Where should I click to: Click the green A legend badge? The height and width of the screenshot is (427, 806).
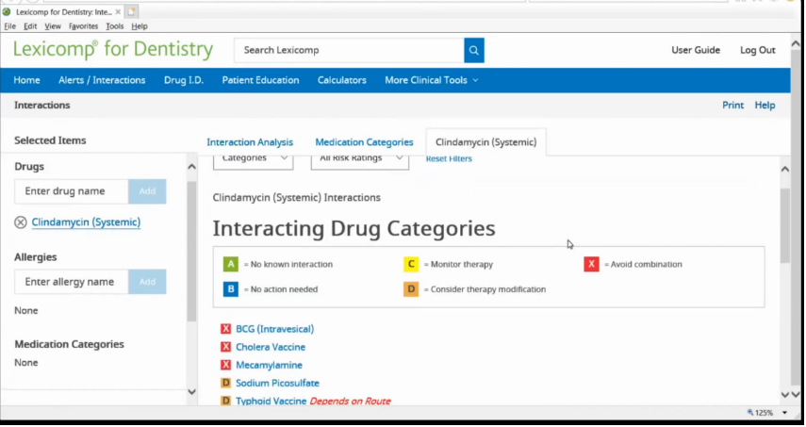pyautogui.click(x=230, y=264)
